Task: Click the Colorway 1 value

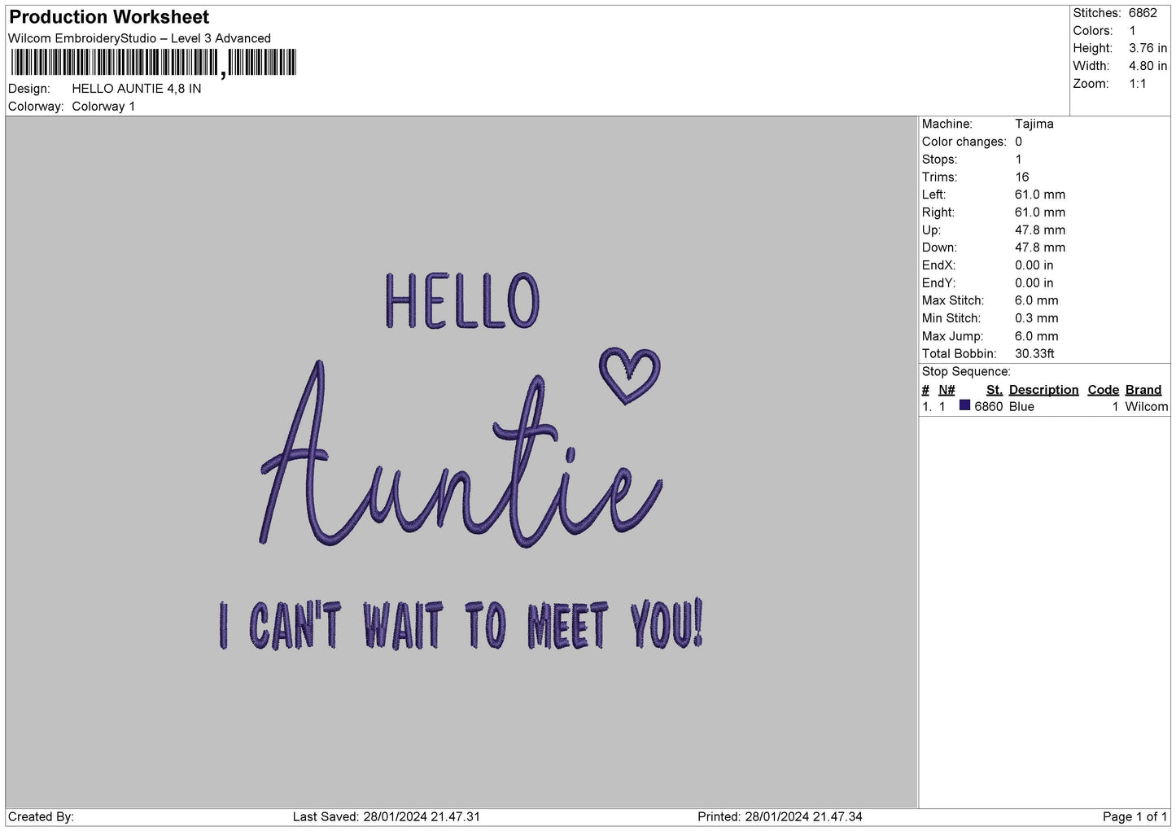Action: point(103,107)
